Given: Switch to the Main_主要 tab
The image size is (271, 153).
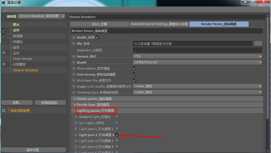Looking at the screenshot, I should tap(99, 24).
